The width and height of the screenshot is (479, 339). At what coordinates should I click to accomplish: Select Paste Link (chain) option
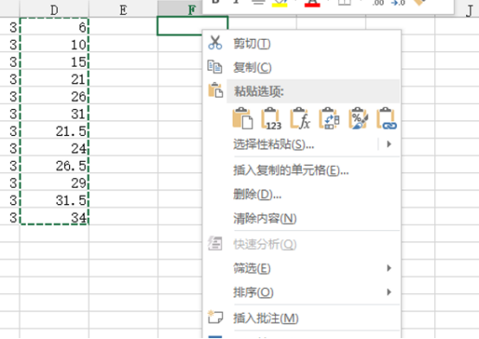[386, 118]
